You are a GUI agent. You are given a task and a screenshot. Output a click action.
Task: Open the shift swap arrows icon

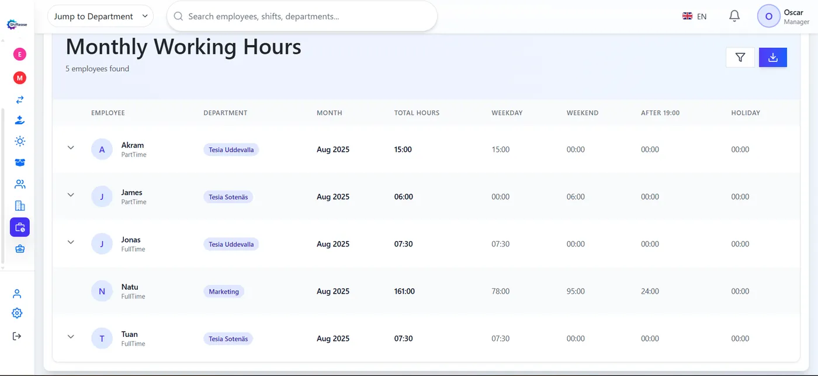click(x=20, y=100)
